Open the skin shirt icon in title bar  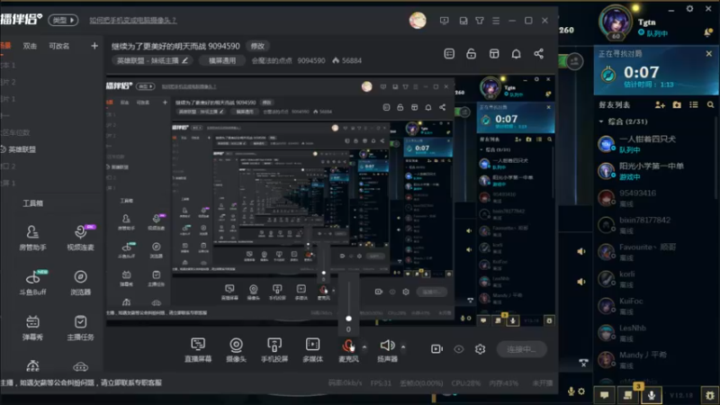tap(480, 21)
